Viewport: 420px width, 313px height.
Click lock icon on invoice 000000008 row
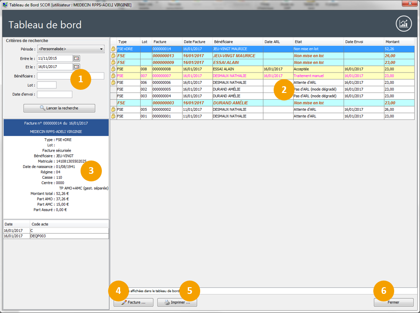113,69
